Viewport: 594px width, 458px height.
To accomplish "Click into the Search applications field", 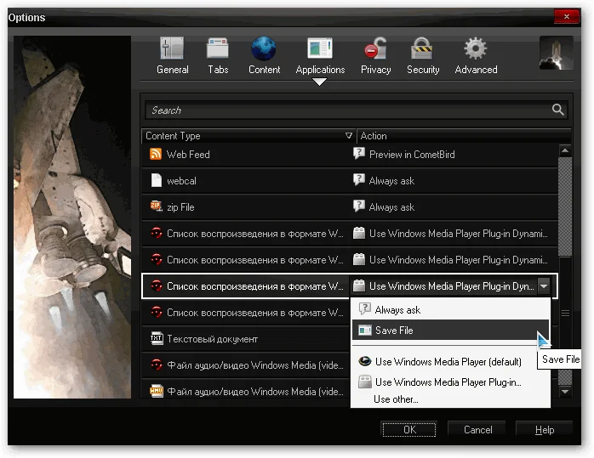I will pyautogui.click(x=345, y=110).
